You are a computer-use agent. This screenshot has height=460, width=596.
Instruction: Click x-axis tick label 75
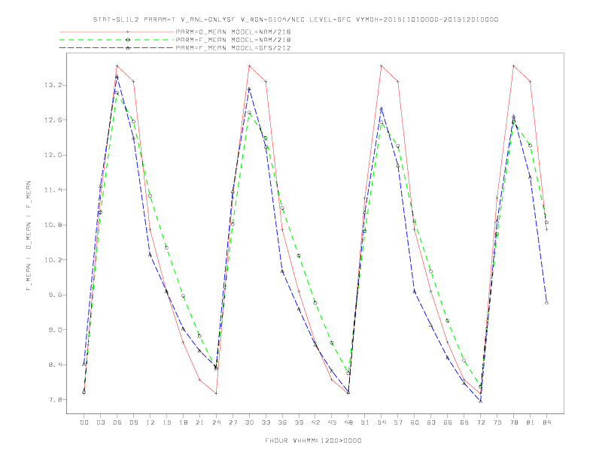pos(497,422)
